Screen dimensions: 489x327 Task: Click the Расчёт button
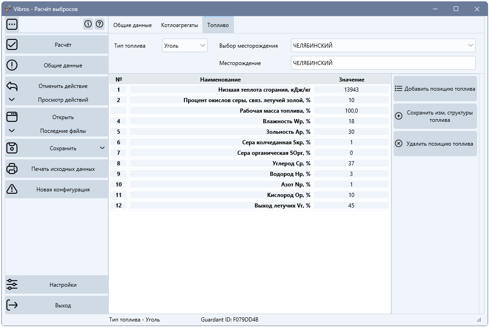coord(56,44)
